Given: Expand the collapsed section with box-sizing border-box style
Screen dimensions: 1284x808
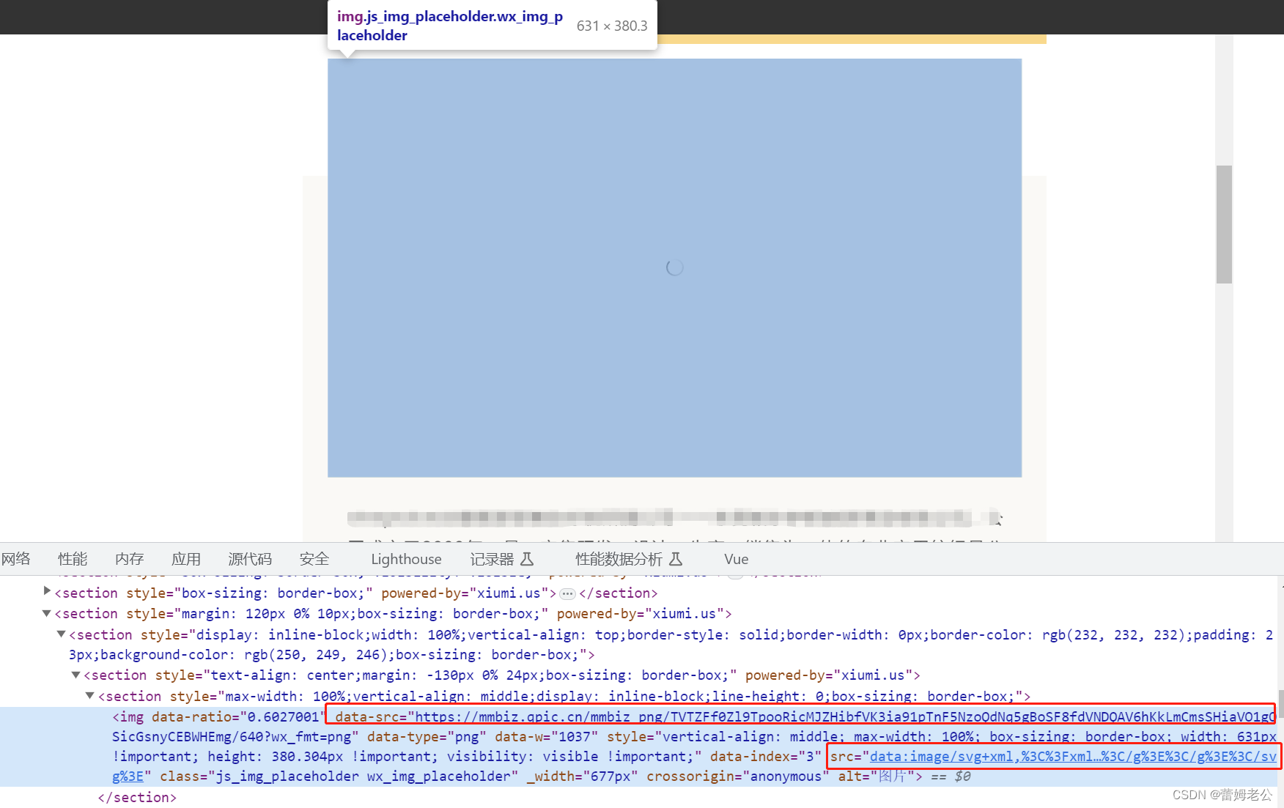Looking at the screenshot, I should pyautogui.click(x=46, y=592).
